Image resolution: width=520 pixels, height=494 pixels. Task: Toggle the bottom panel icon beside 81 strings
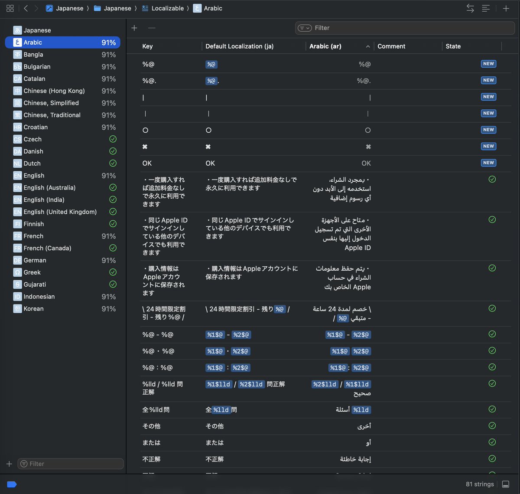506,484
